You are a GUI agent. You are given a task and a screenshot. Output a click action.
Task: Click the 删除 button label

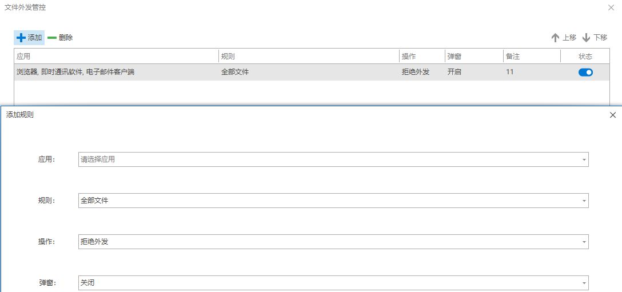coord(66,38)
